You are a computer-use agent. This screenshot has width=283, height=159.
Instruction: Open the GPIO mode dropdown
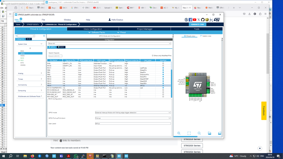pyautogui.click(x=133, y=113)
